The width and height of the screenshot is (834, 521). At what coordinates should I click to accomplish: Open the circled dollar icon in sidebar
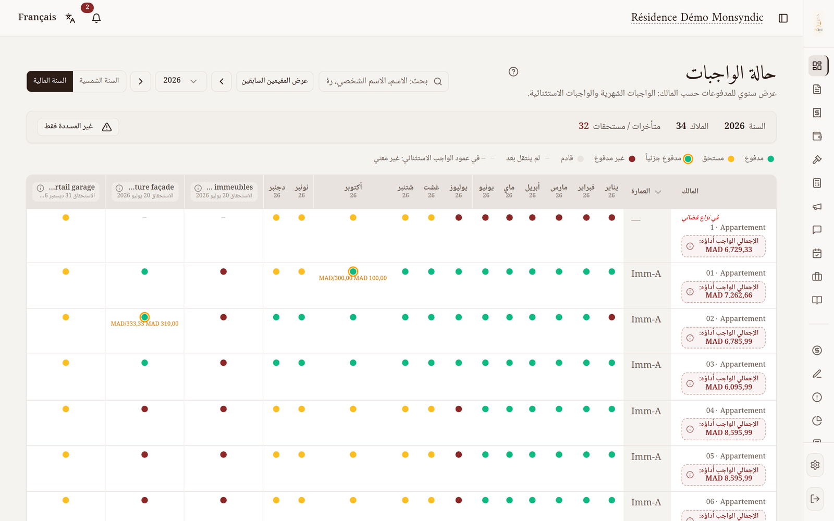(817, 350)
